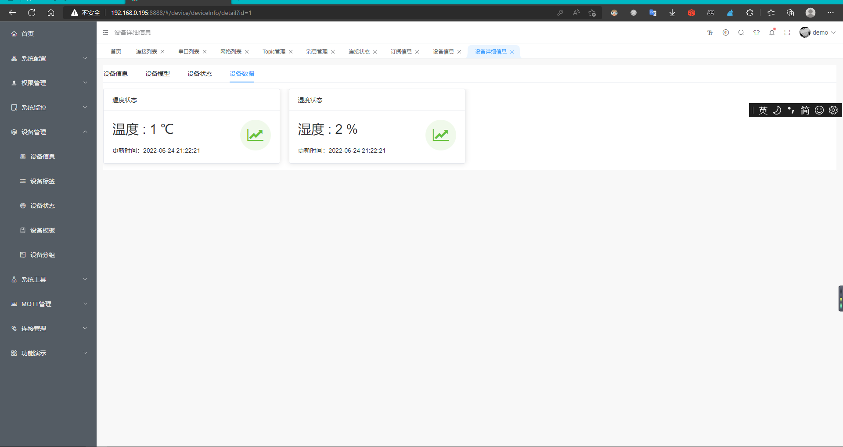Image resolution: width=843 pixels, height=447 pixels.
Task: Toggle IME punctuation mode icon
Action: (x=791, y=110)
